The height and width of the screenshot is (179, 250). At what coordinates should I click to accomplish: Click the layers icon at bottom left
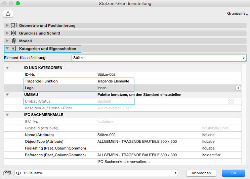click(x=8, y=173)
